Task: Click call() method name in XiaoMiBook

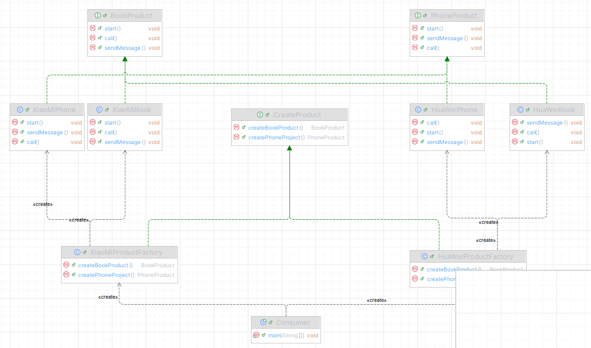Action: point(111,132)
